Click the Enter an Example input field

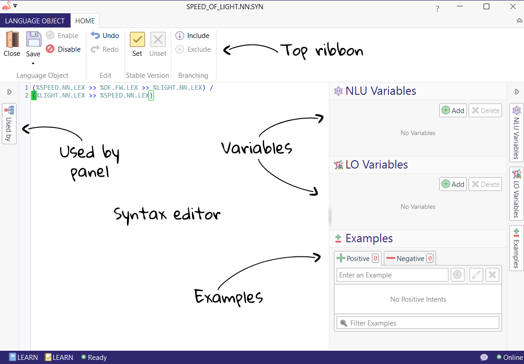[392, 274]
